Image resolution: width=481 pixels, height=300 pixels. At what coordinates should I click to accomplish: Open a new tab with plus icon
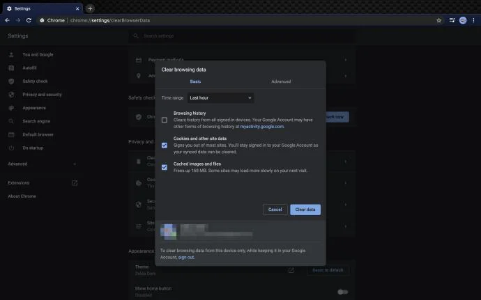click(90, 8)
